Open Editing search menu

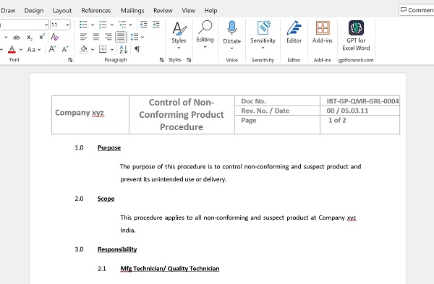(205, 35)
